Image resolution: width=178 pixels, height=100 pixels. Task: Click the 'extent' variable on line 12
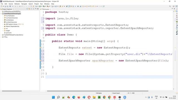pos(87,47)
